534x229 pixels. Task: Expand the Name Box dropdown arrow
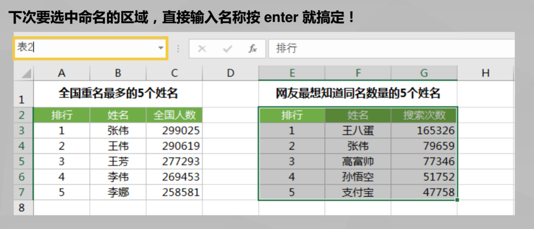point(161,48)
